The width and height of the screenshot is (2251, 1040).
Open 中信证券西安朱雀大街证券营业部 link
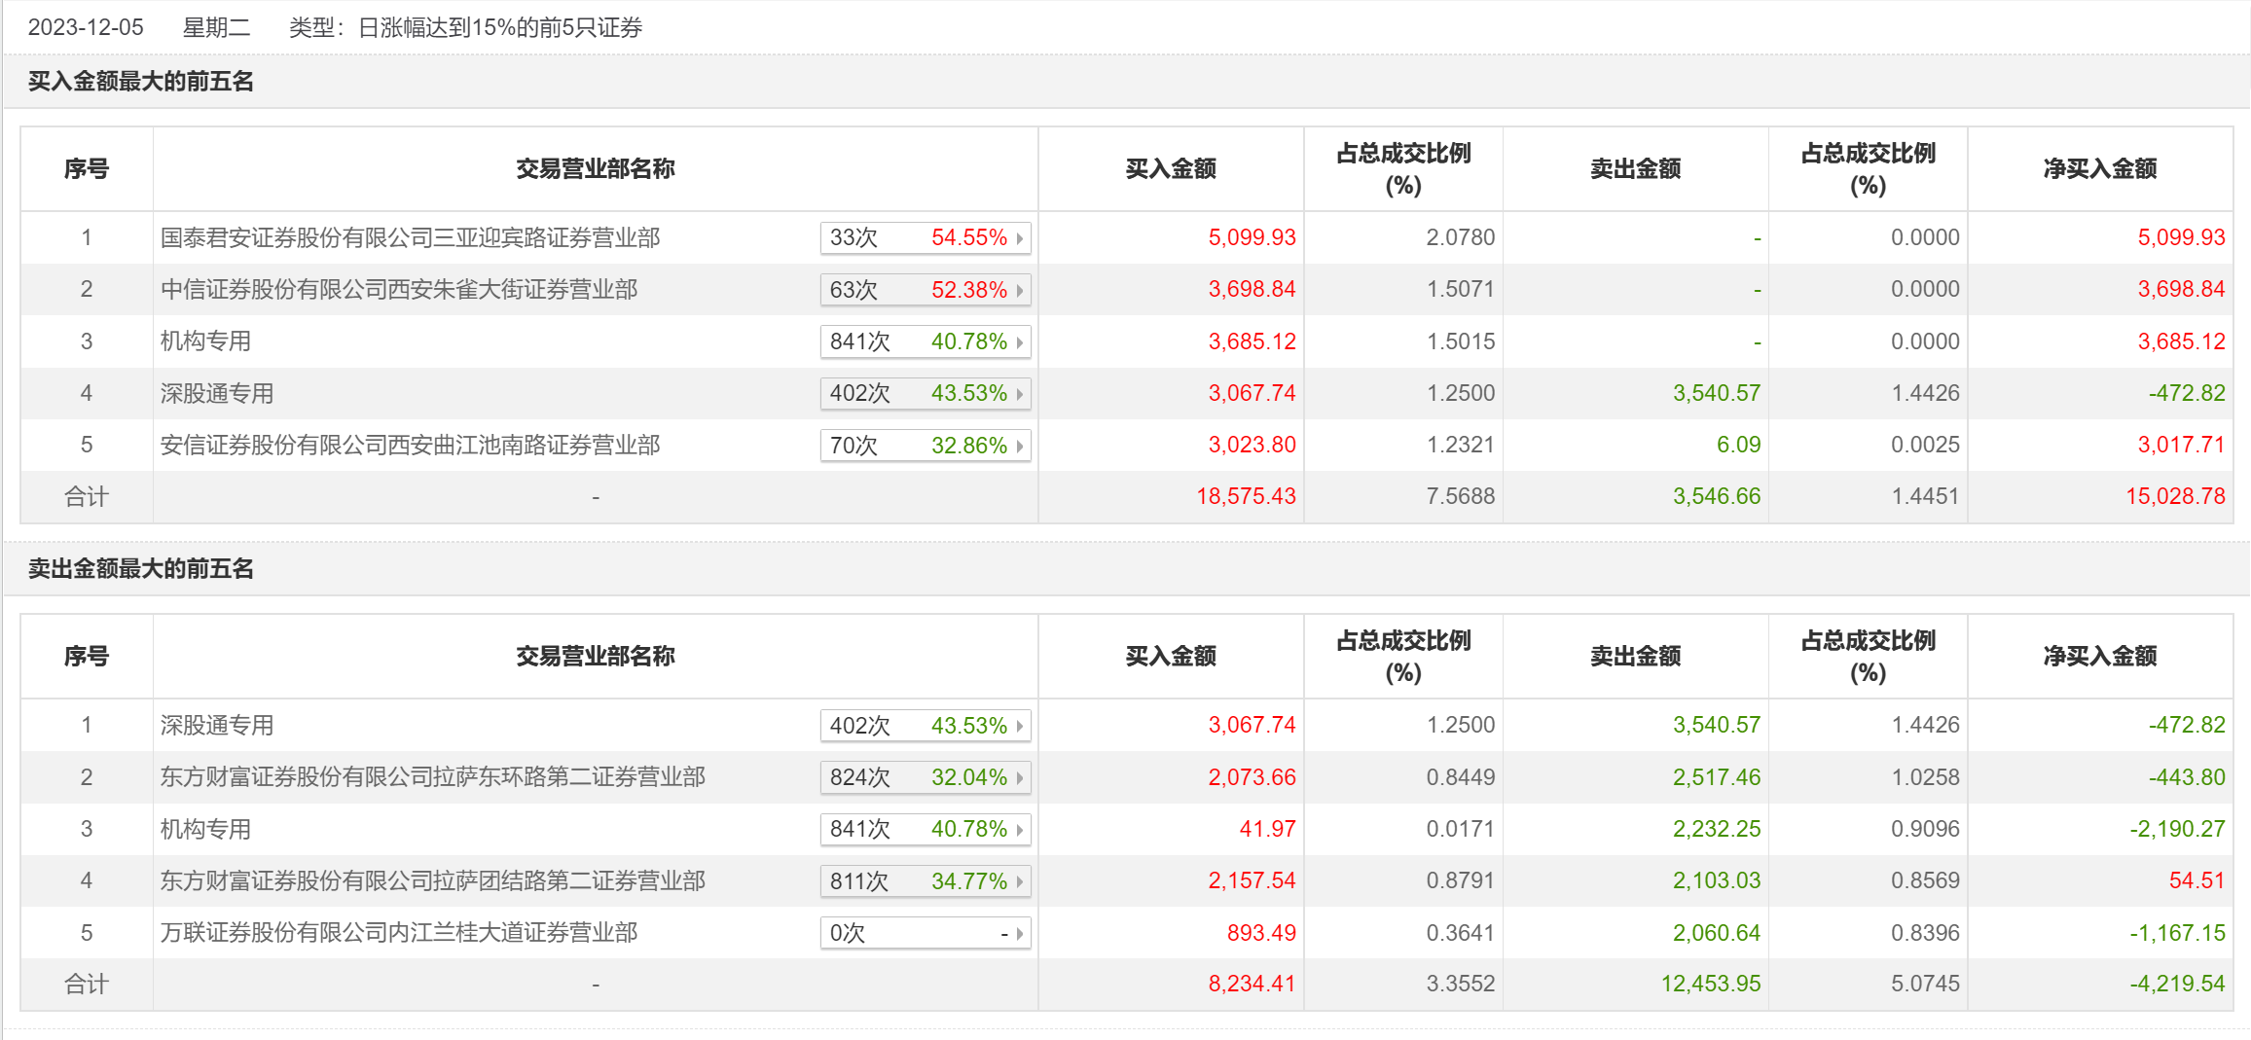399,290
